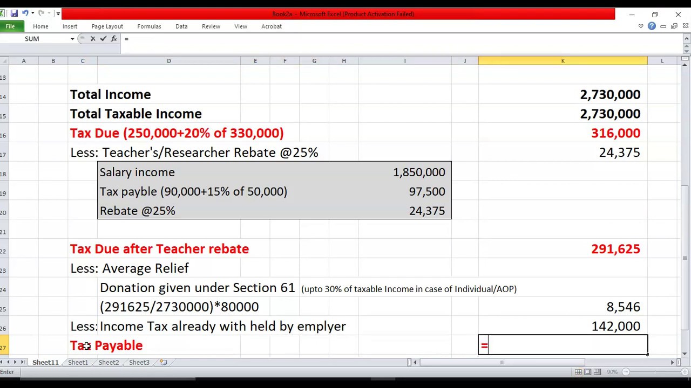Open Insert Function fx dialog
Viewport: 691px width, 388px height.
(114, 39)
